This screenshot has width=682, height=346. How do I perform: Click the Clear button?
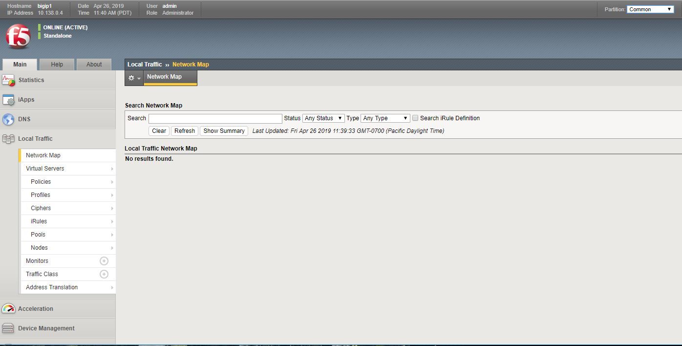(x=158, y=130)
